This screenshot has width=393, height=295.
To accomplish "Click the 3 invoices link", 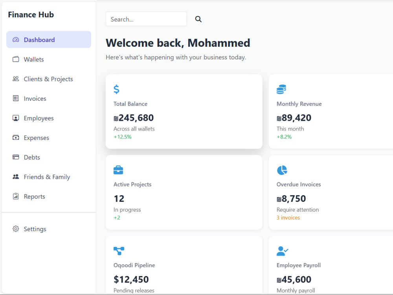I will click(x=288, y=218).
